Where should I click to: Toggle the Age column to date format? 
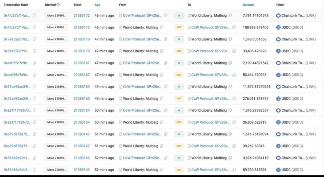(x=97, y=5)
